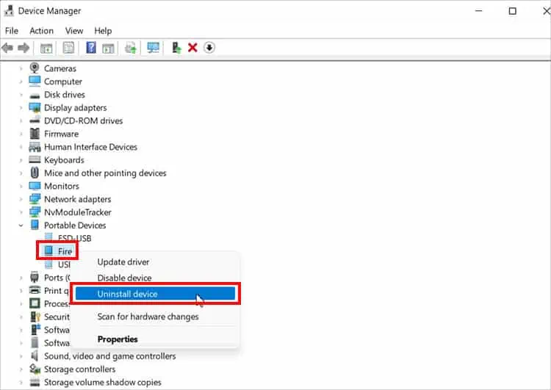
Task: Click the Back arrow in toolbar
Action: click(7, 48)
